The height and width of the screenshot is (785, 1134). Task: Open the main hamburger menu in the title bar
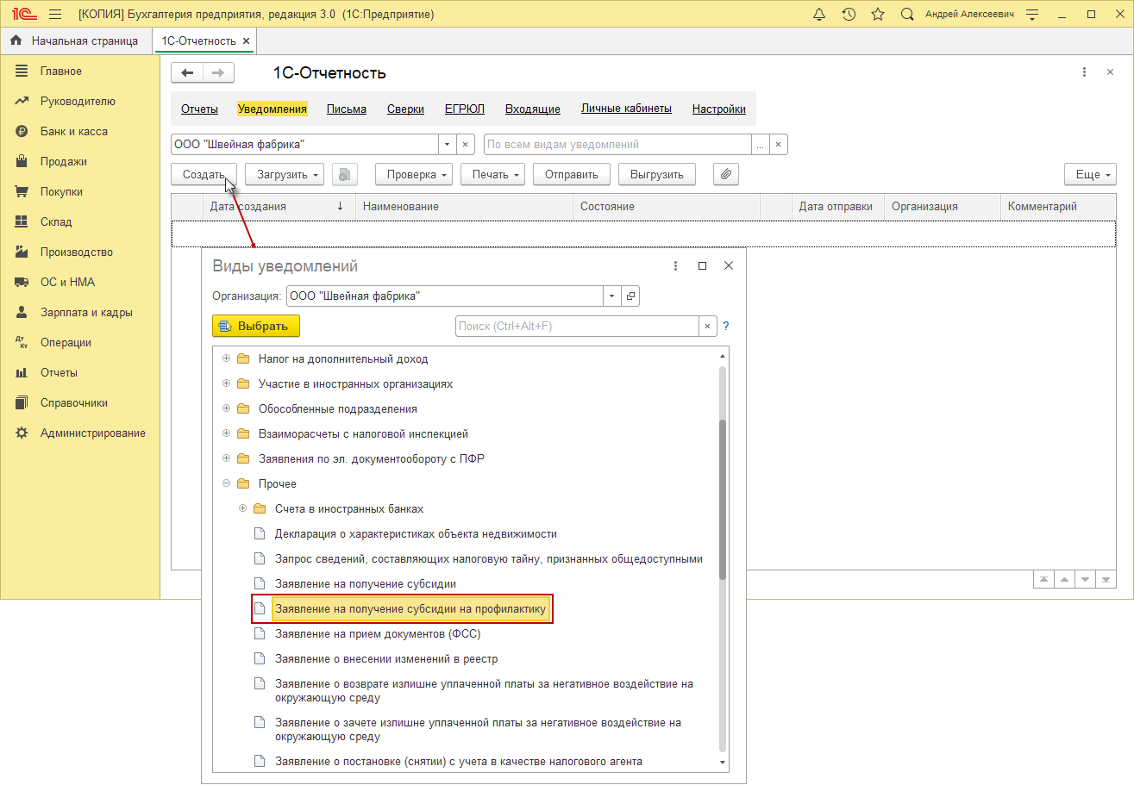click(x=55, y=15)
